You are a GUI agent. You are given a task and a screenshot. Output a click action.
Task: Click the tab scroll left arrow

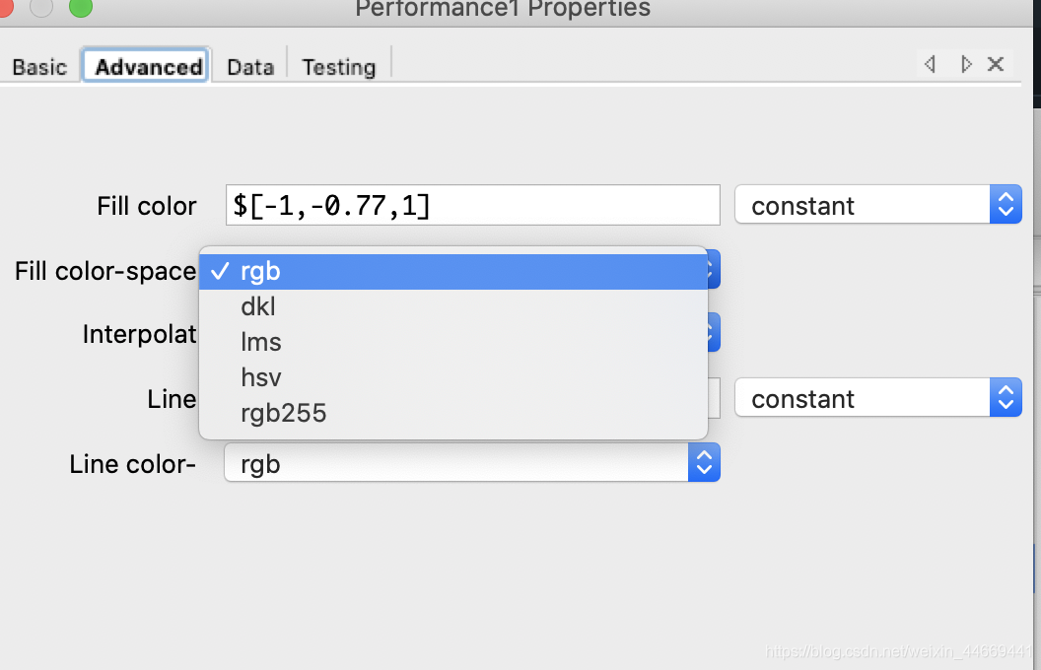(930, 64)
